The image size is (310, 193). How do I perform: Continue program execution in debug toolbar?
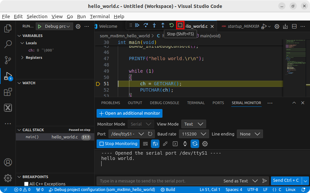tap(137, 25)
